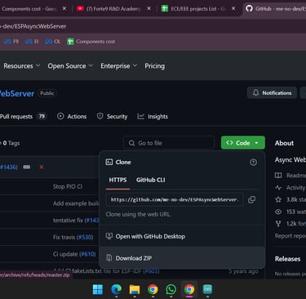Image resolution: width=306 pixels, height=299 pixels.
Task: Open the first Chrome icon in taskbar
Action: tap(153, 289)
